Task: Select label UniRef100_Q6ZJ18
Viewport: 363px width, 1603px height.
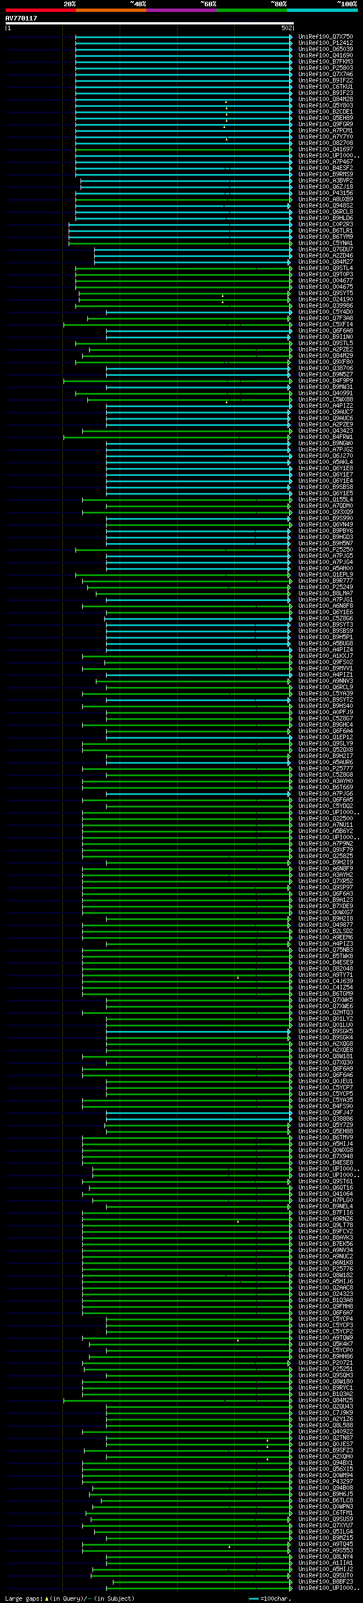Action: 325,187
